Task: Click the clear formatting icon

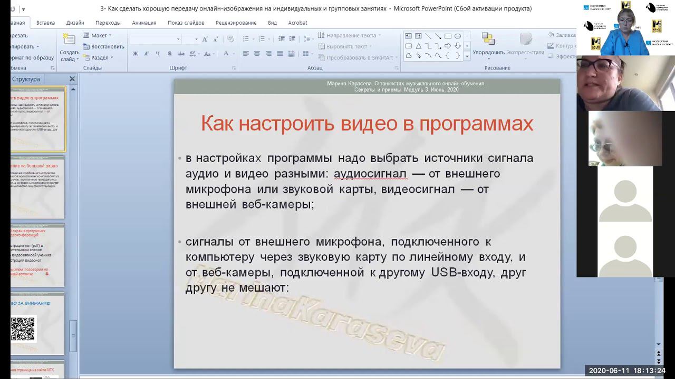Action: coord(230,39)
